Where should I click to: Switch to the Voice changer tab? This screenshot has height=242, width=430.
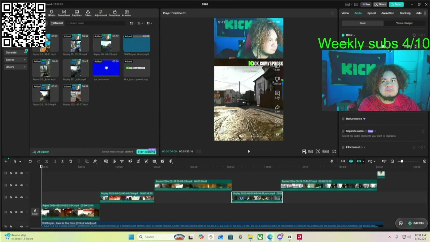[x=404, y=23]
